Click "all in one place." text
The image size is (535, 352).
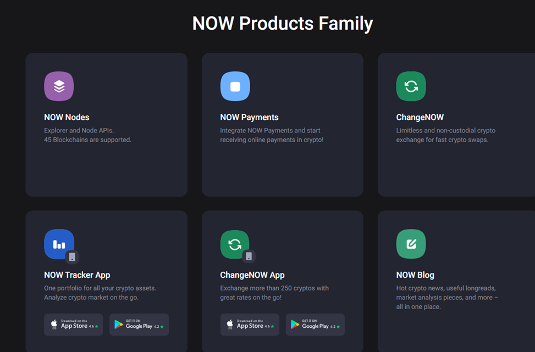tap(418, 306)
